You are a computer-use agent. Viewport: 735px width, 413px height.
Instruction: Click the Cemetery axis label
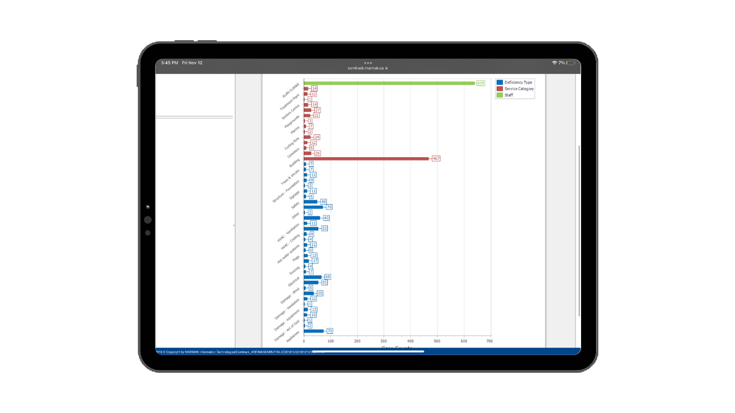(293, 153)
